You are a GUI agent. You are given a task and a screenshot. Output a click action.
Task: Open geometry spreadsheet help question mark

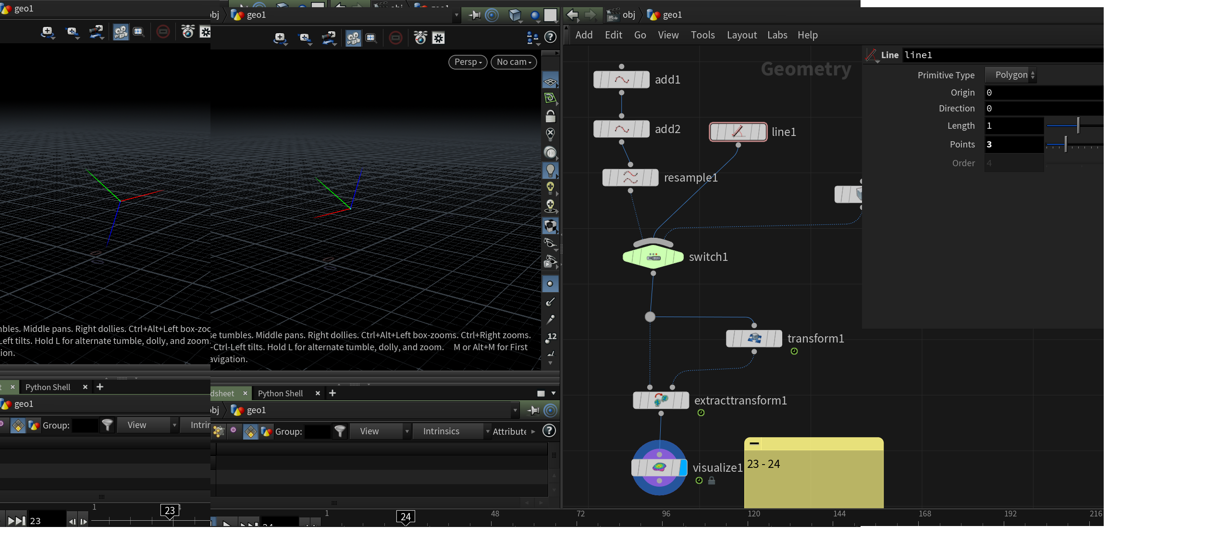coord(549,431)
